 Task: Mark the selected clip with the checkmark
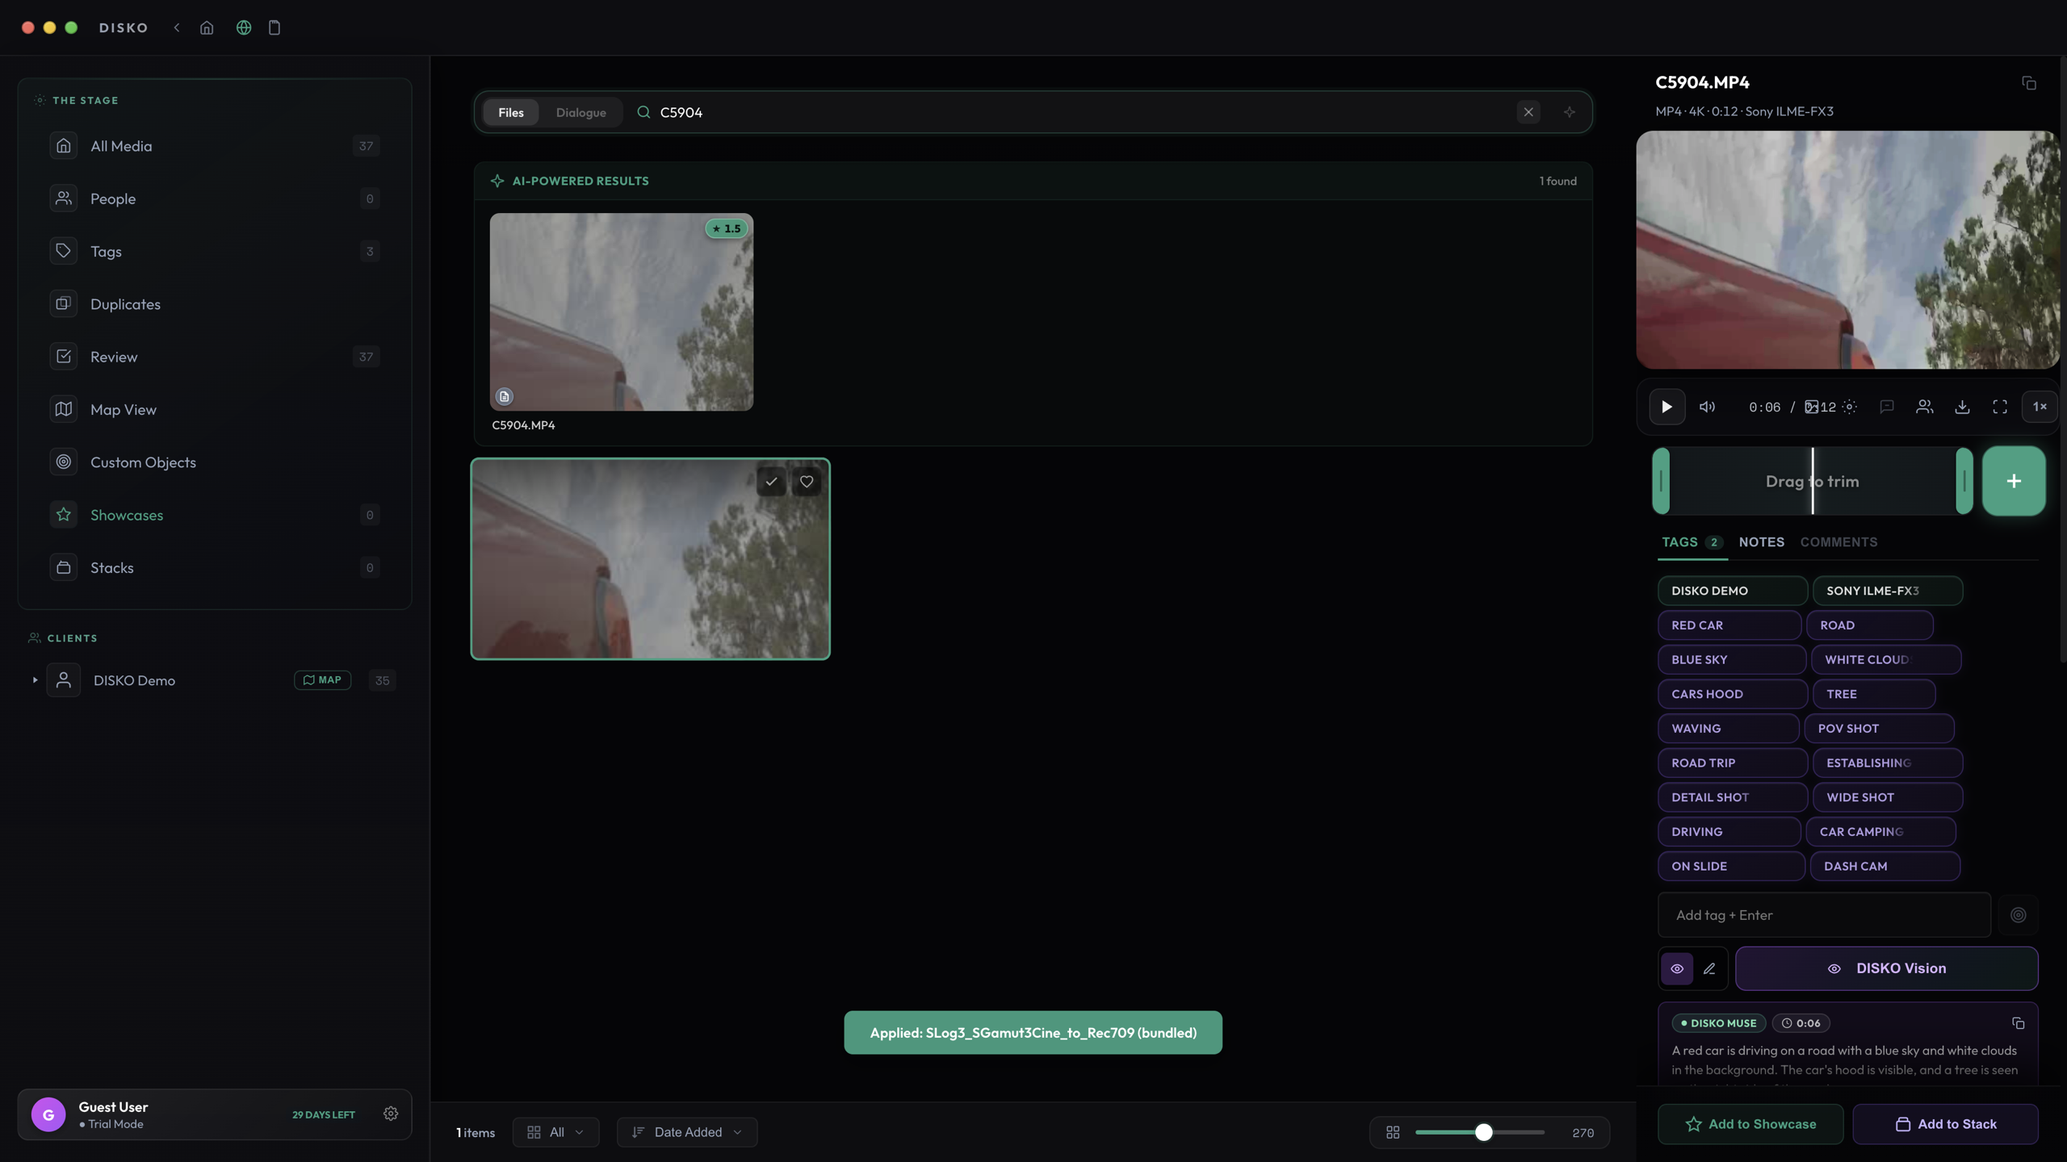coord(772,482)
